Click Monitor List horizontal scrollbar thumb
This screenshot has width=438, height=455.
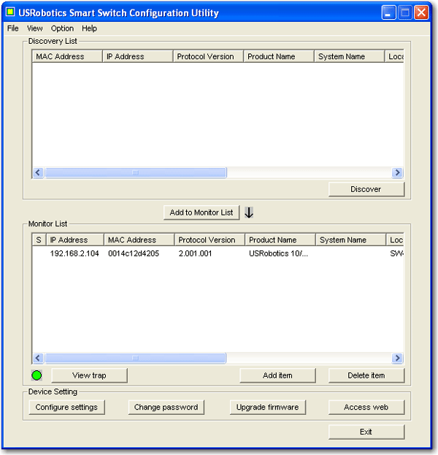[x=135, y=358]
